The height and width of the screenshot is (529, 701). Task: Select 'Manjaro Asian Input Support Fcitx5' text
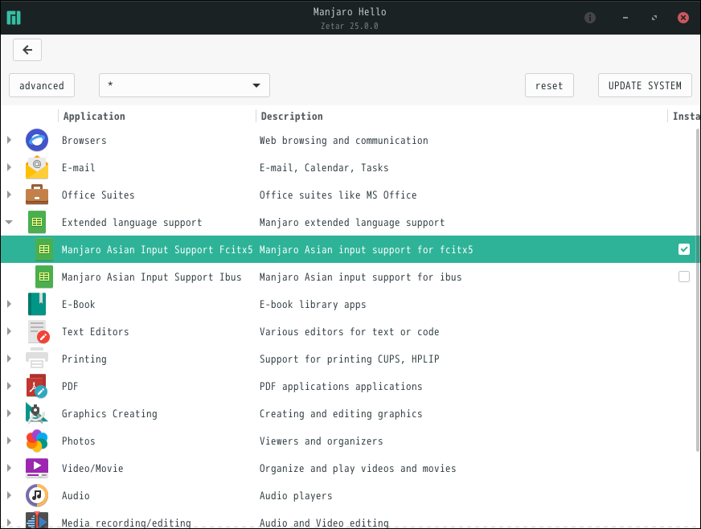pyautogui.click(x=157, y=249)
